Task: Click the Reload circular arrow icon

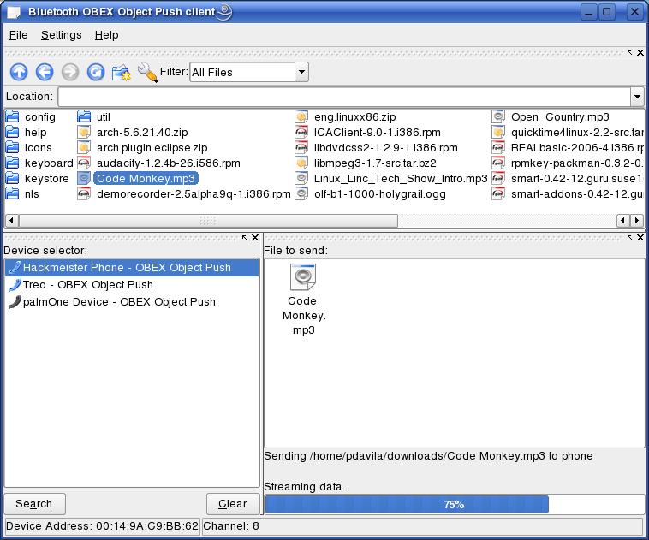Action: [x=96, y=73]
